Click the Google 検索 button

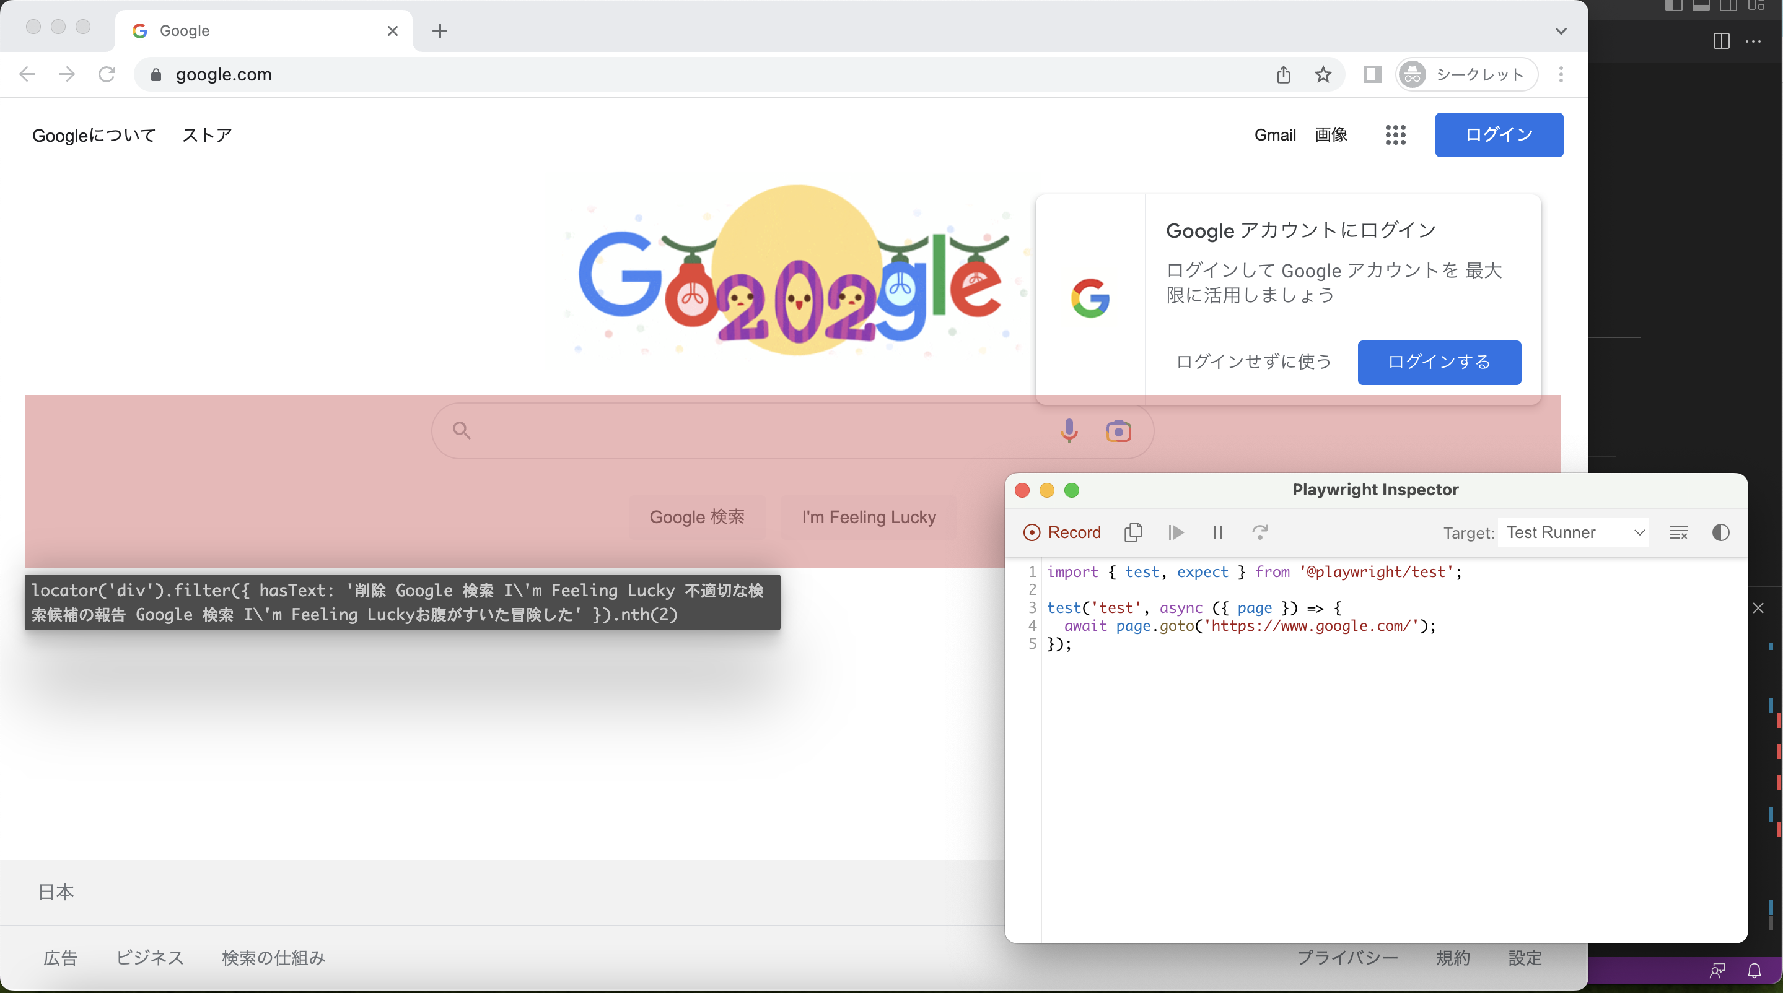coord(697,518)
